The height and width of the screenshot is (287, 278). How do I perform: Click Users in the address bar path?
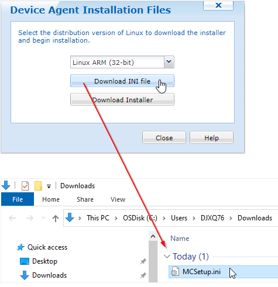coord(179,218)
